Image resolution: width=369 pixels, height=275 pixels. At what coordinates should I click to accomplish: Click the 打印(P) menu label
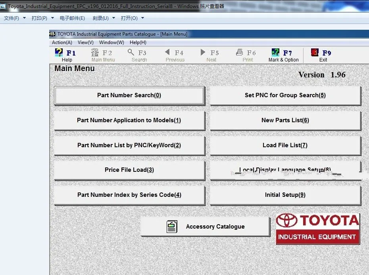click(40, 18)
